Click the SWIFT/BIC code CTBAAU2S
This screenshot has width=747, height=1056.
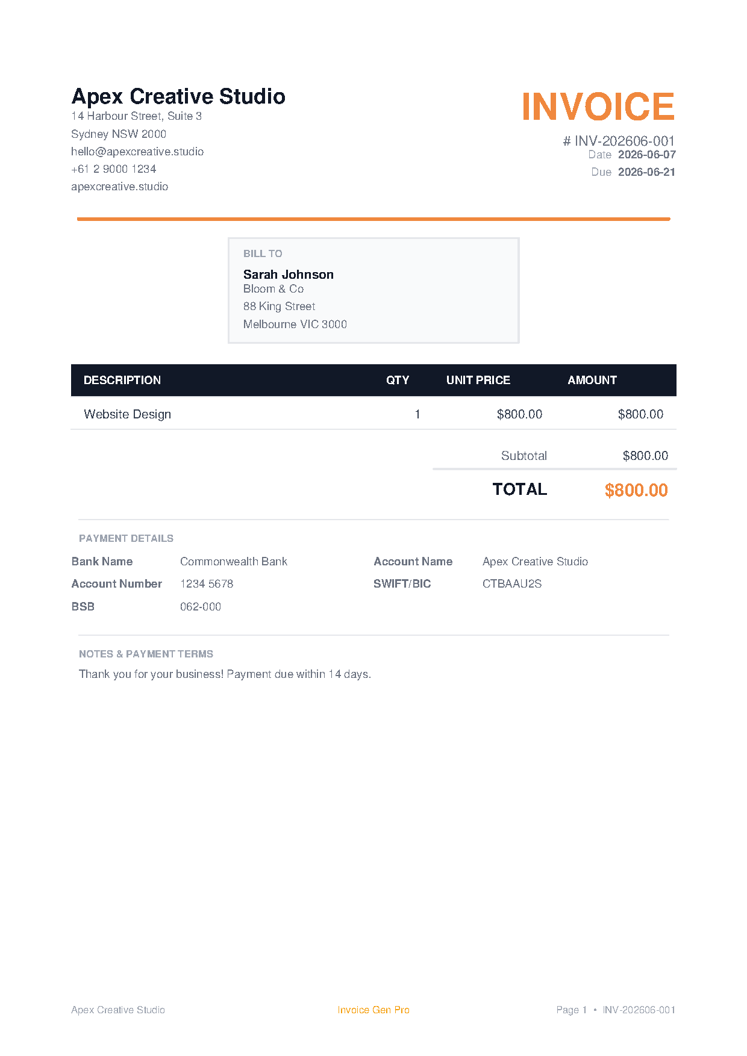pyautogui.click(x=512, y=584)
